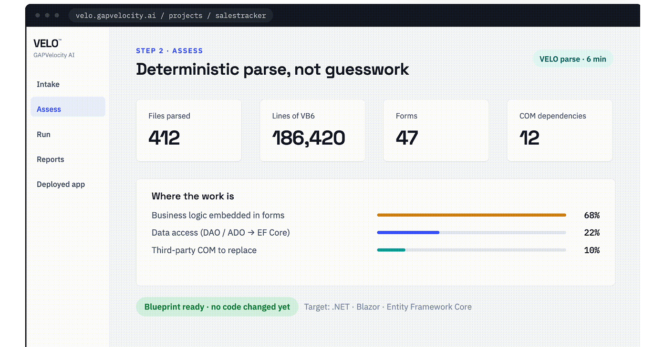Click 'Deterministic parse, not guesswork' heading
The height and width of the screenshot is (347, 664).
pyautogui.click(x=272, y=69)
